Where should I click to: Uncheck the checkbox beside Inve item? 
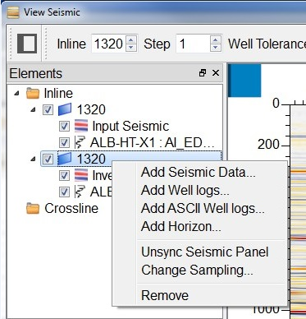tap(64, 176)
